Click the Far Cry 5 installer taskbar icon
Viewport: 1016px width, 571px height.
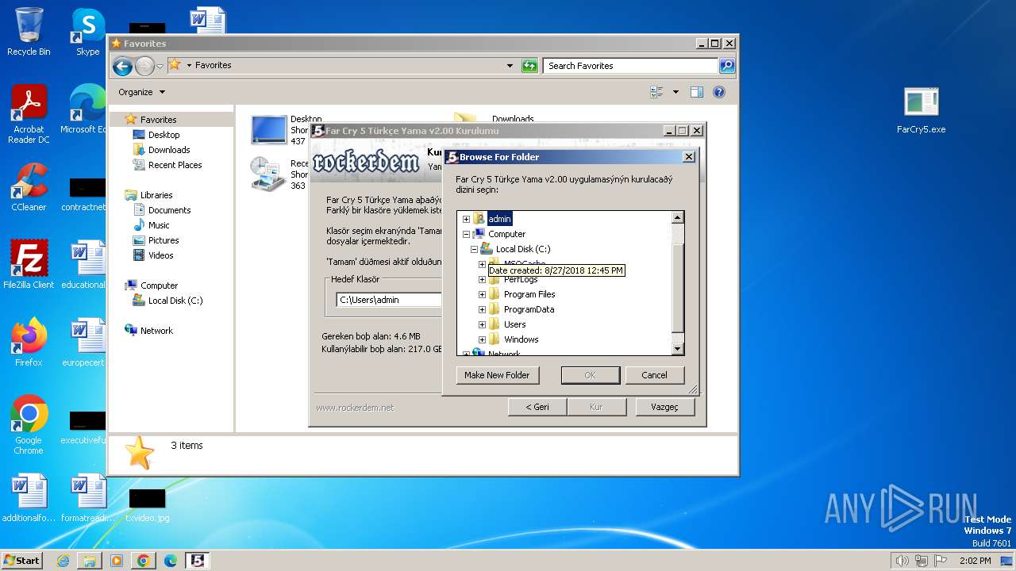198,561
